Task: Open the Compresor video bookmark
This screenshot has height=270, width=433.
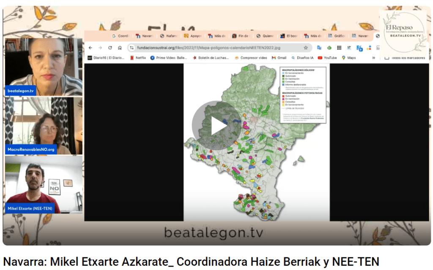Action: [x=251, y=58]
